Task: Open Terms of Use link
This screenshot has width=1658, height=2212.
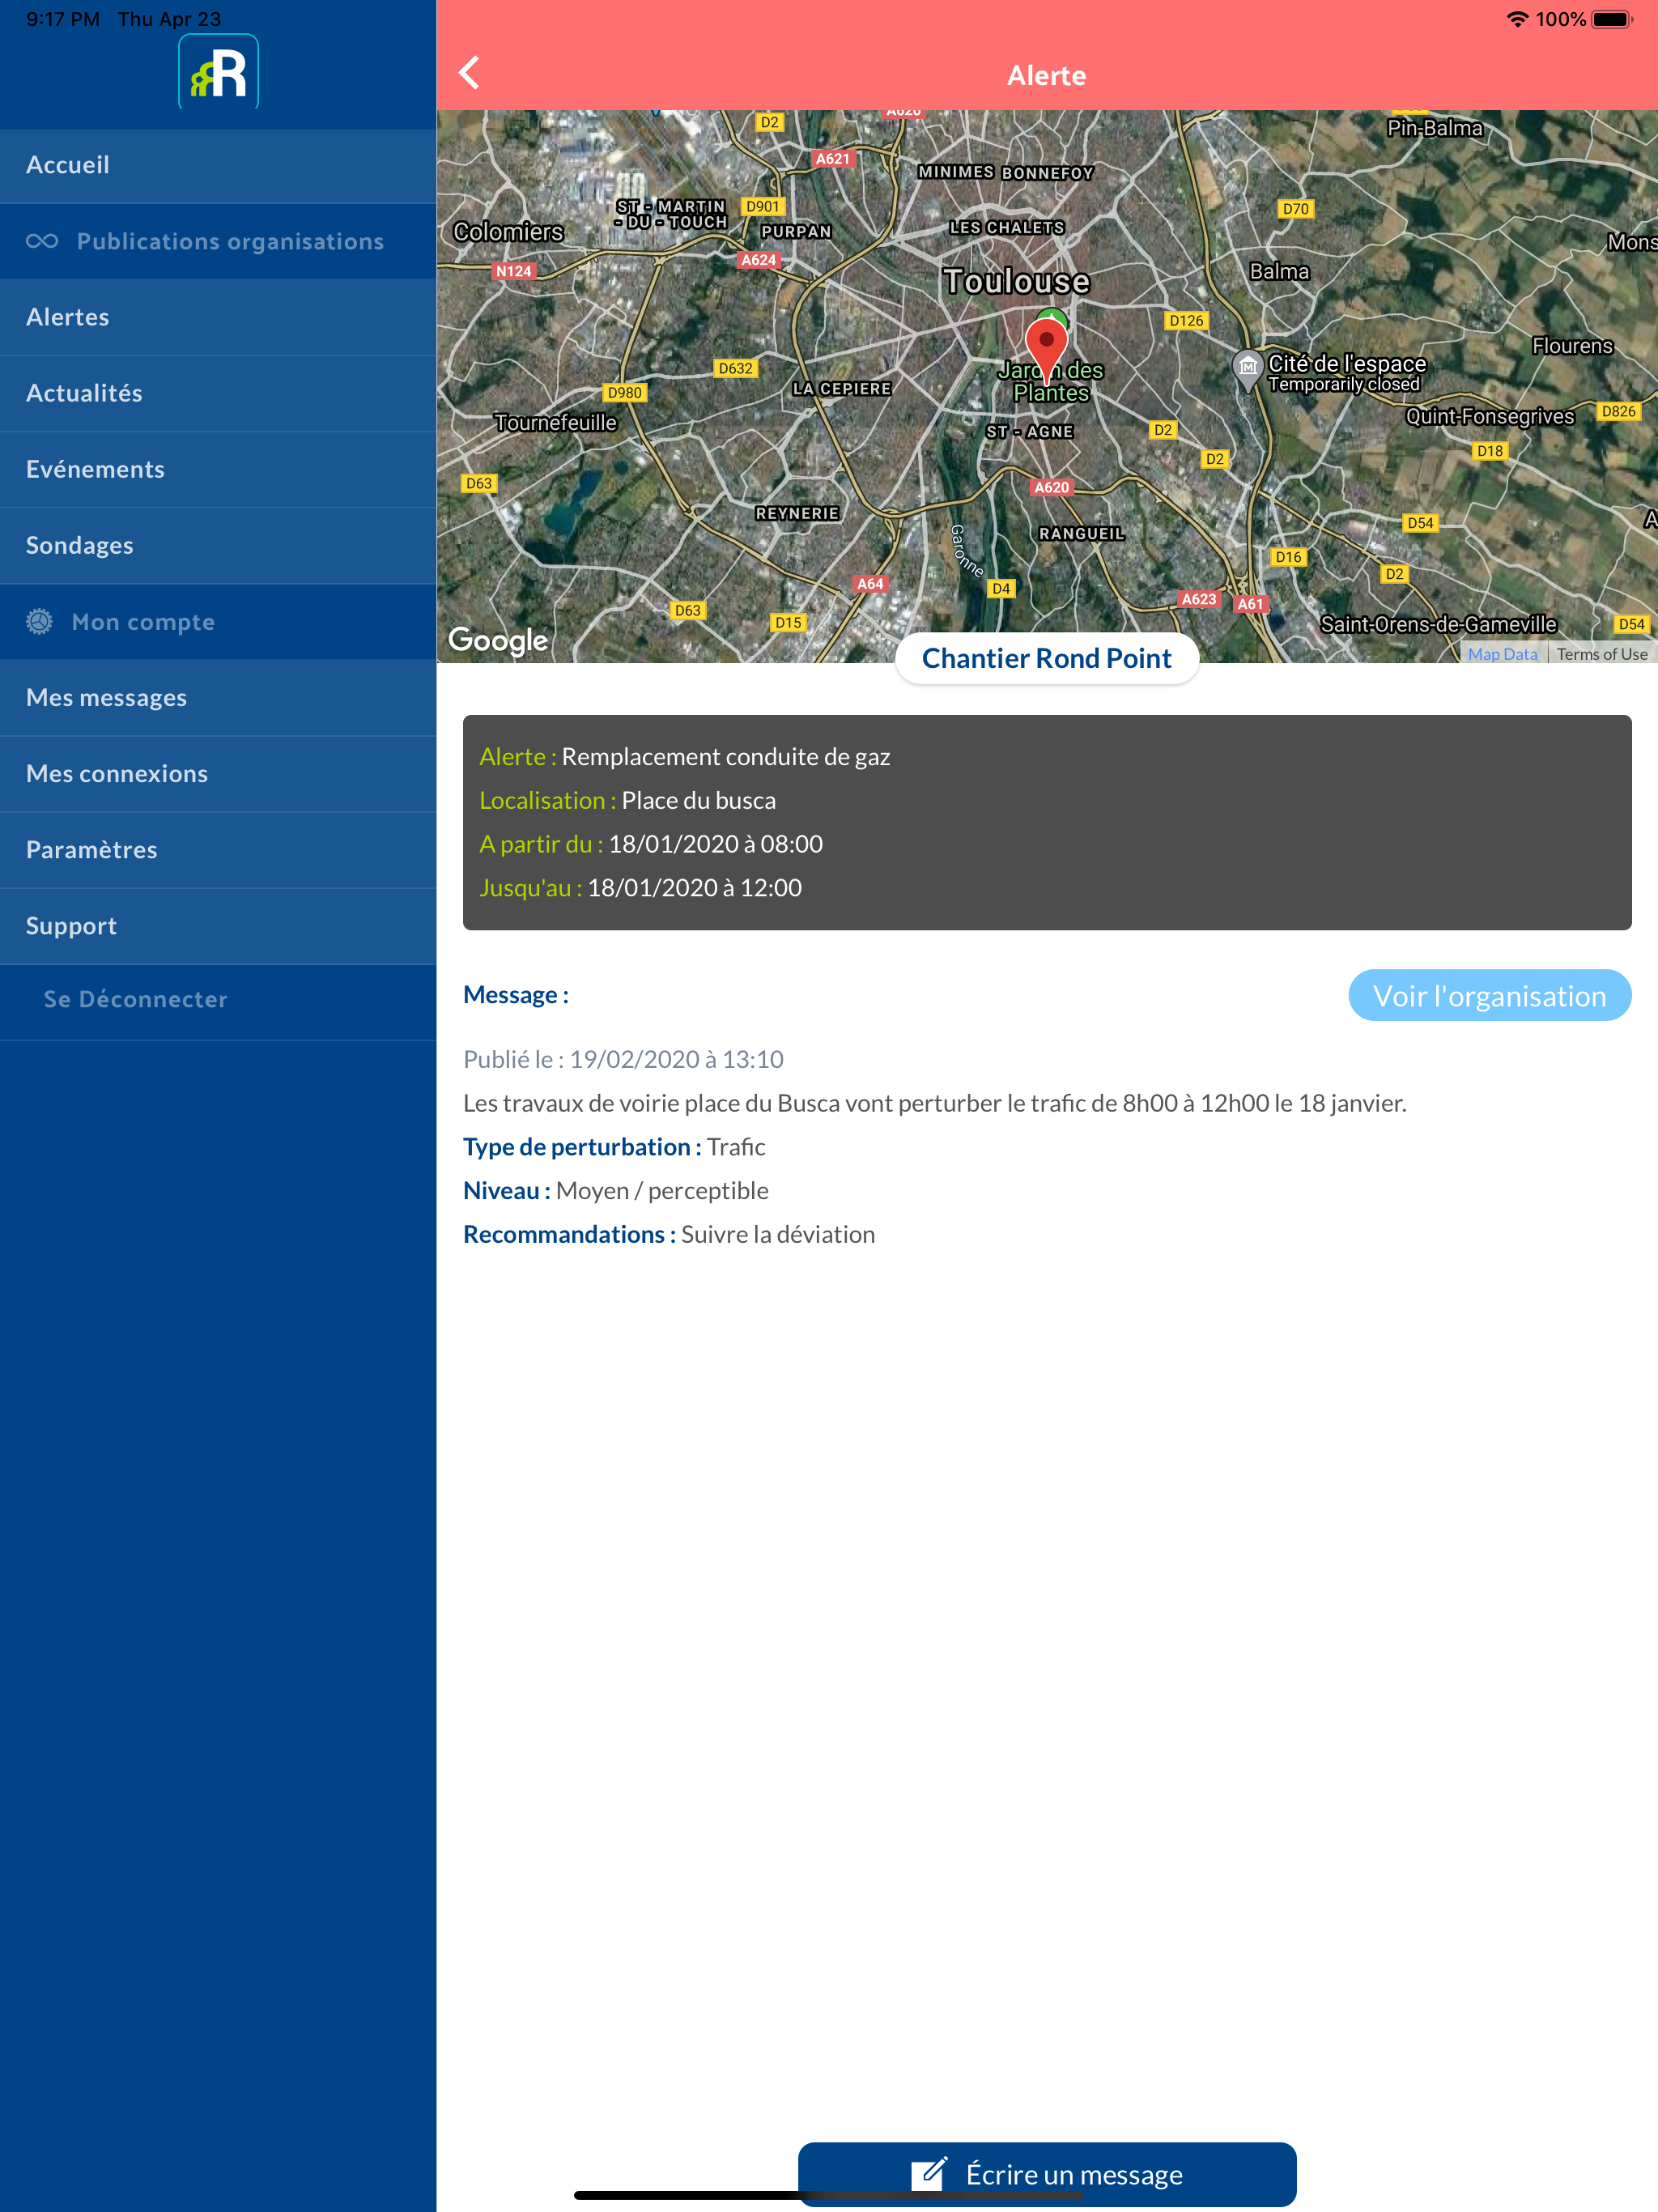Action: 1601,654
